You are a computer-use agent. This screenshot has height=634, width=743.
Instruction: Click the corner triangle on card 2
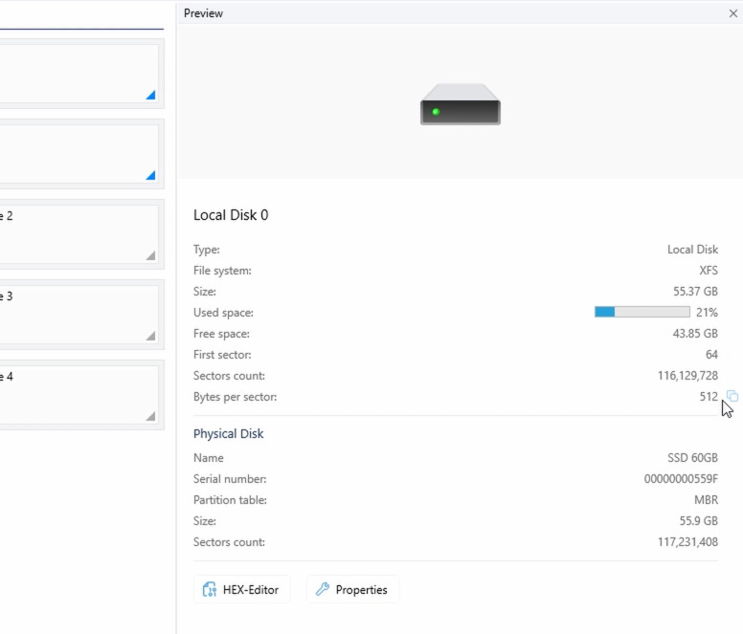pos(151,255)
